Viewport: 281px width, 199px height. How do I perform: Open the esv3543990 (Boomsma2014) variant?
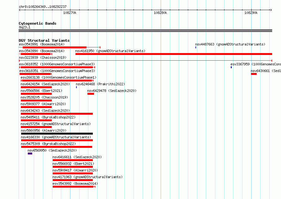coord(42,51)
